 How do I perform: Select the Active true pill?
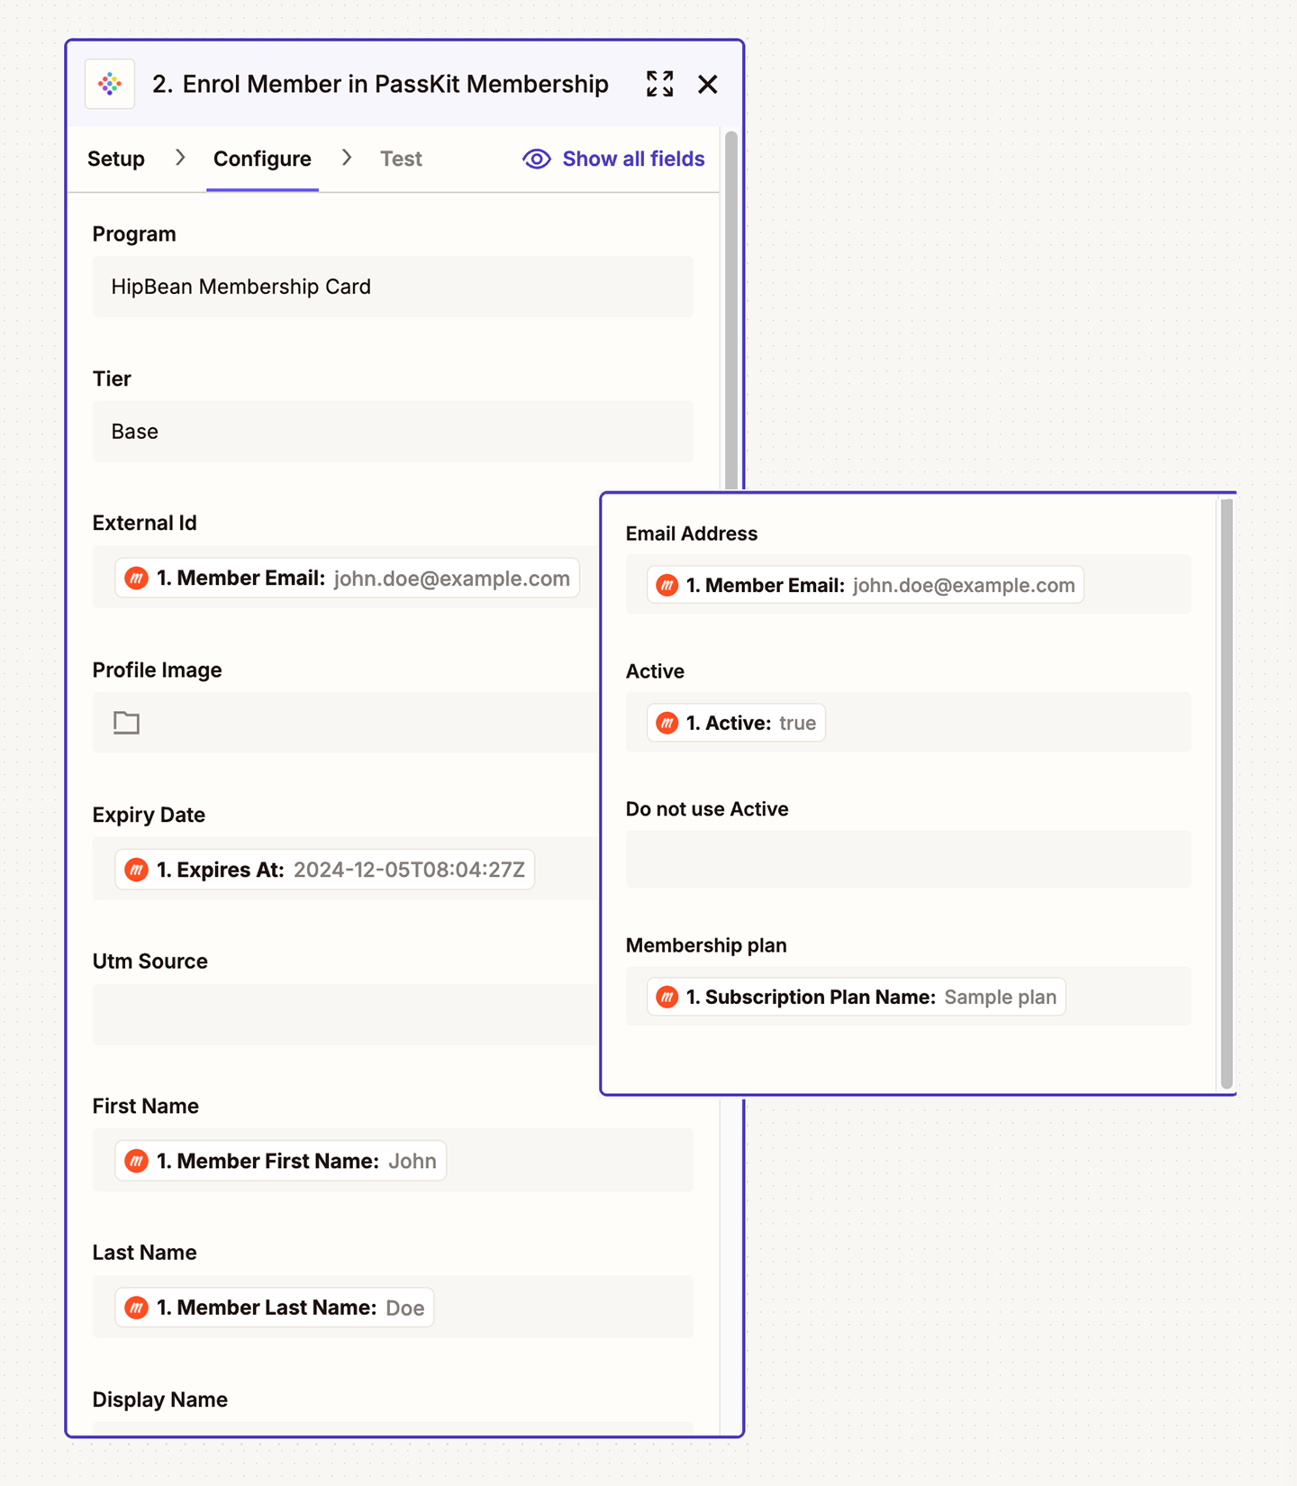tap(737, 723)
